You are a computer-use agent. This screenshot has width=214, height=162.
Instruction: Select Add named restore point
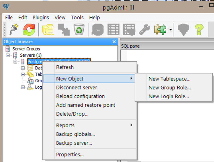click(90, 105)
